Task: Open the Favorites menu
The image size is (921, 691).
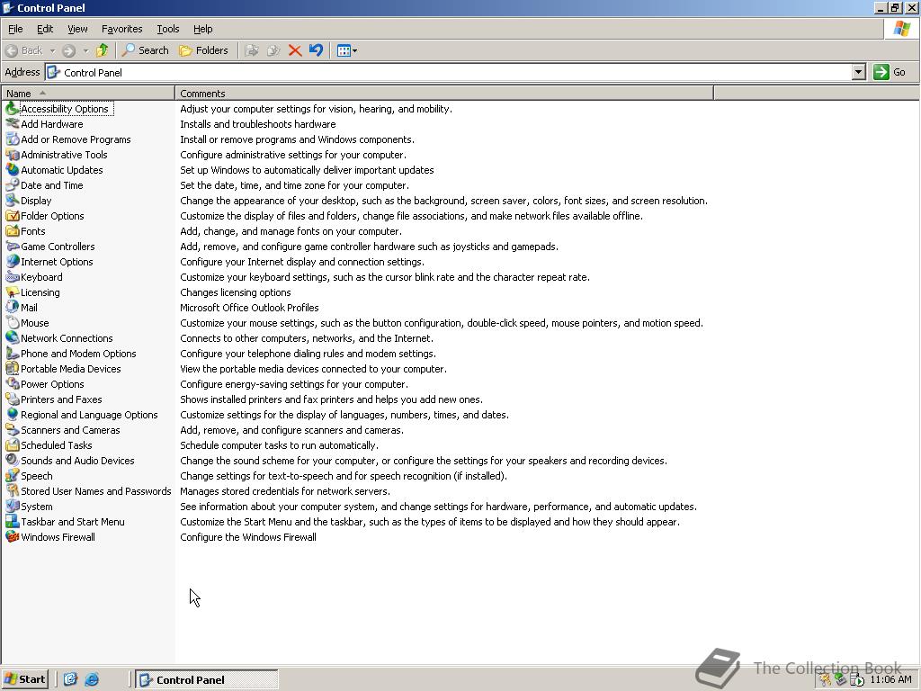Action: point(121,29)
